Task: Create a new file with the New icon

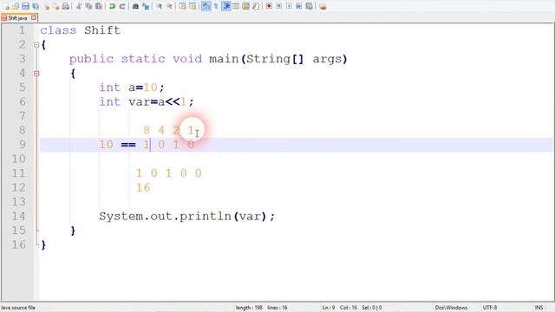Action: [6, 6]
